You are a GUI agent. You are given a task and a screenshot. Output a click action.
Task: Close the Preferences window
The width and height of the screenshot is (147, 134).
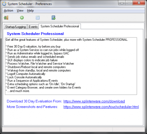[139, 3]
